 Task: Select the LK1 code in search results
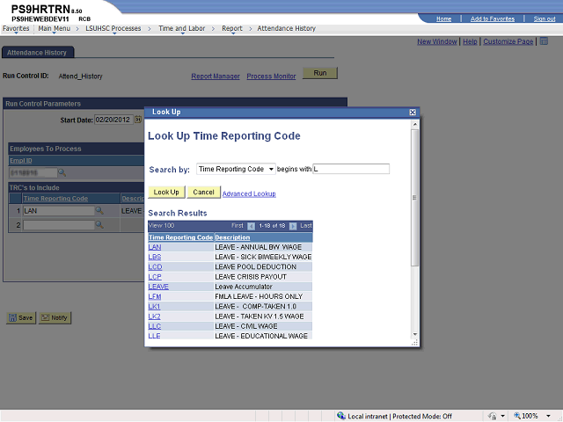(x=155, y=306)
